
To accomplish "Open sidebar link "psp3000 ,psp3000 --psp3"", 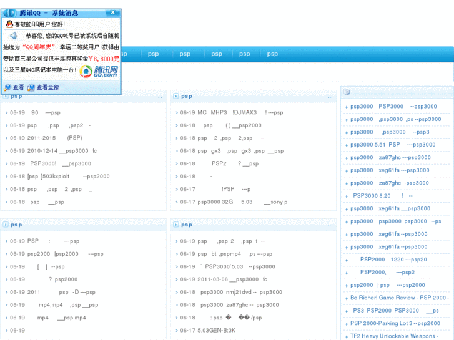I will tap(390, 132).
